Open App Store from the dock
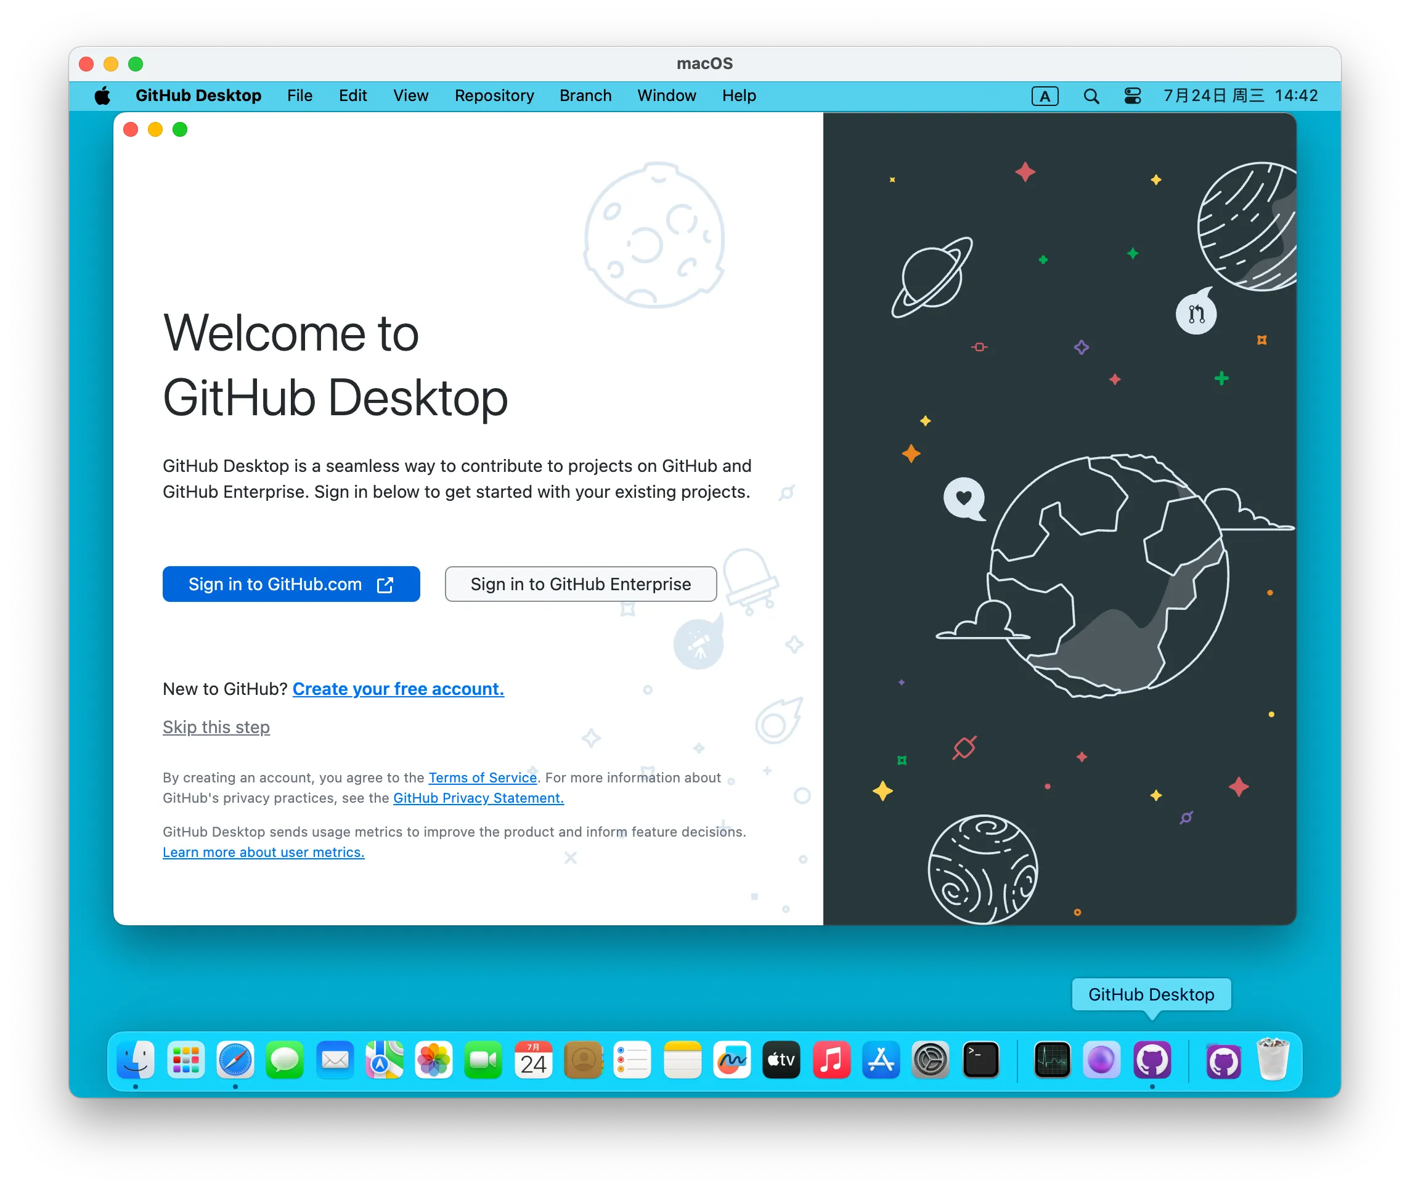The width and height of the screenshot is (1410, 1189). (x=881, y=1060)
